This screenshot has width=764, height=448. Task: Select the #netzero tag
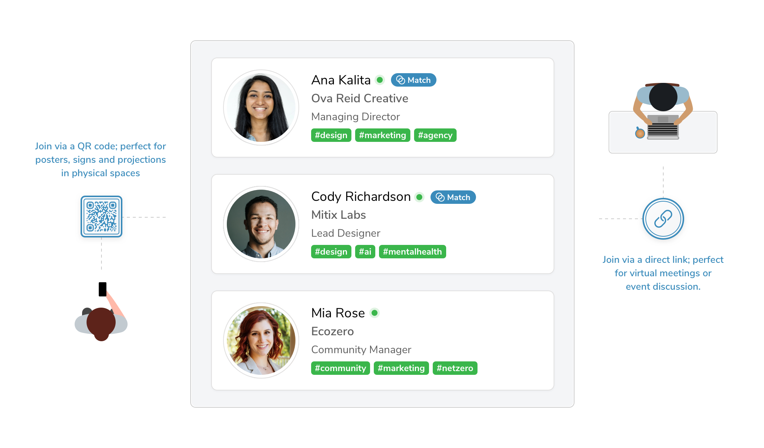point(455,368)
